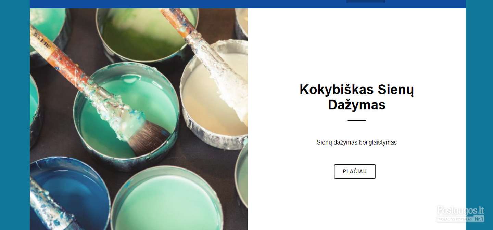Image resolution: width=493 pixels, height=230 pixels.
Task: Click the left teal page margin
Action: click(15, 115)
